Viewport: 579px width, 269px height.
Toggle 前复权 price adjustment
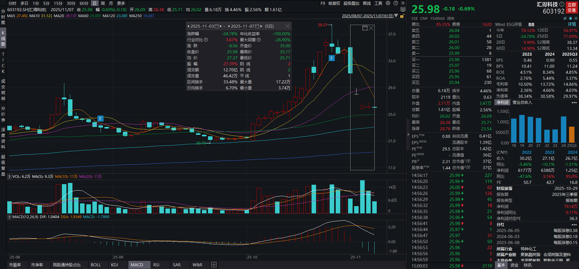pos(334,3)
